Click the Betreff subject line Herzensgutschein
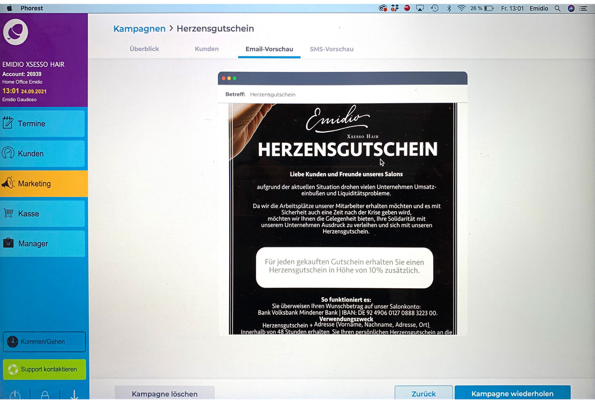This screenshot has height=403, width=595. pyautogui.click(x=273, y=94)
